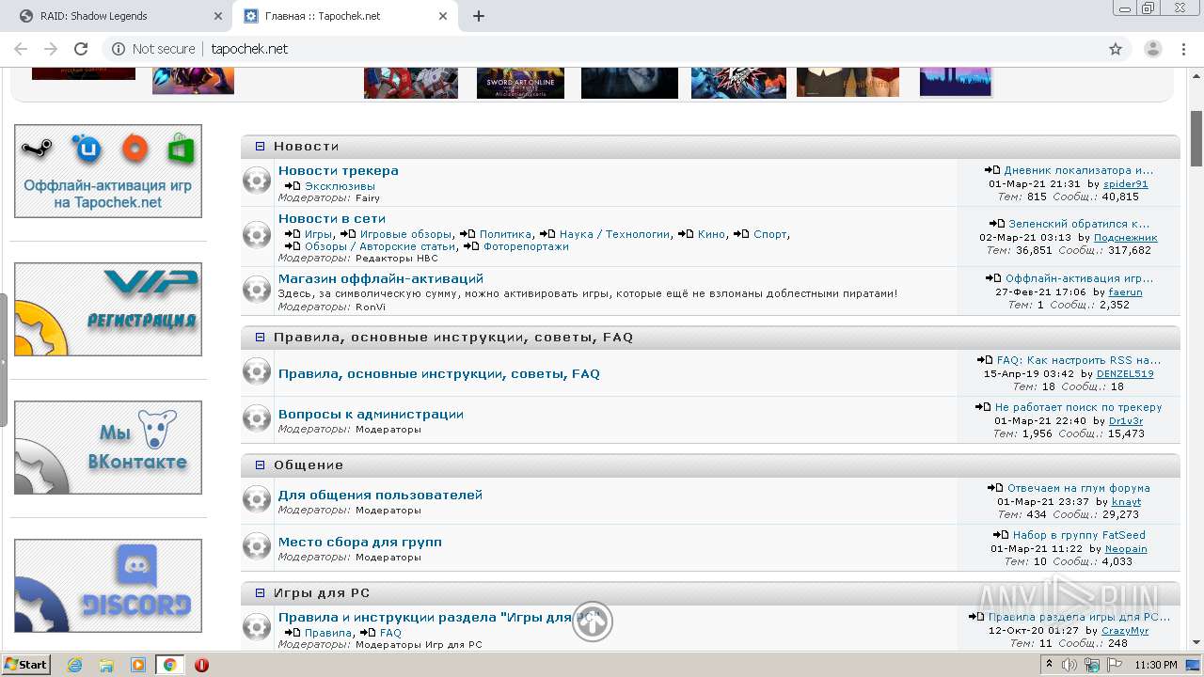Open a new browser tab
This screenshot has height=677, width=1204.
pos(479,16)
